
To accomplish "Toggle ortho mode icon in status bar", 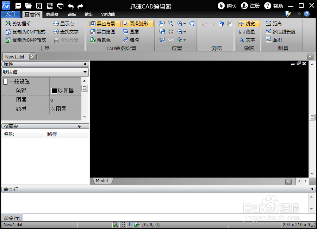I will tap(129, 224).
